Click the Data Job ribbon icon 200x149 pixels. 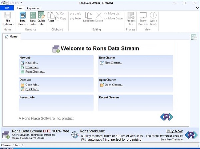pyautogui.click(x=33, y=15)
